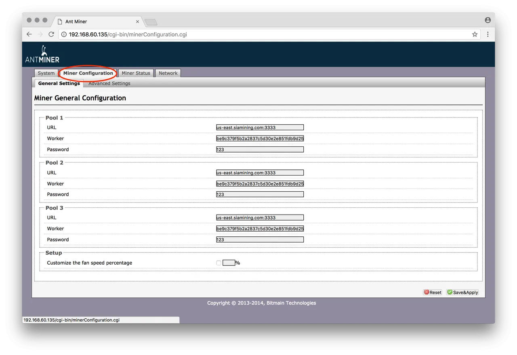The width and height of the screenshot is (517, 355).
Task: Click the Pool 2 Worker field
Action: tap(260, 184)
